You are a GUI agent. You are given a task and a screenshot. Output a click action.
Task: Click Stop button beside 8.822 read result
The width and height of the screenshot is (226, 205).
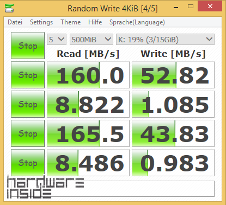[28, 104]
